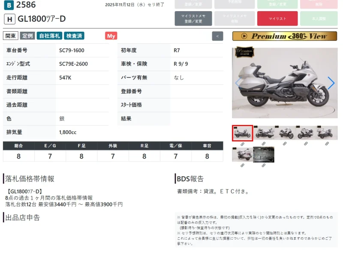Click the 定例 tag

(27, 36)
